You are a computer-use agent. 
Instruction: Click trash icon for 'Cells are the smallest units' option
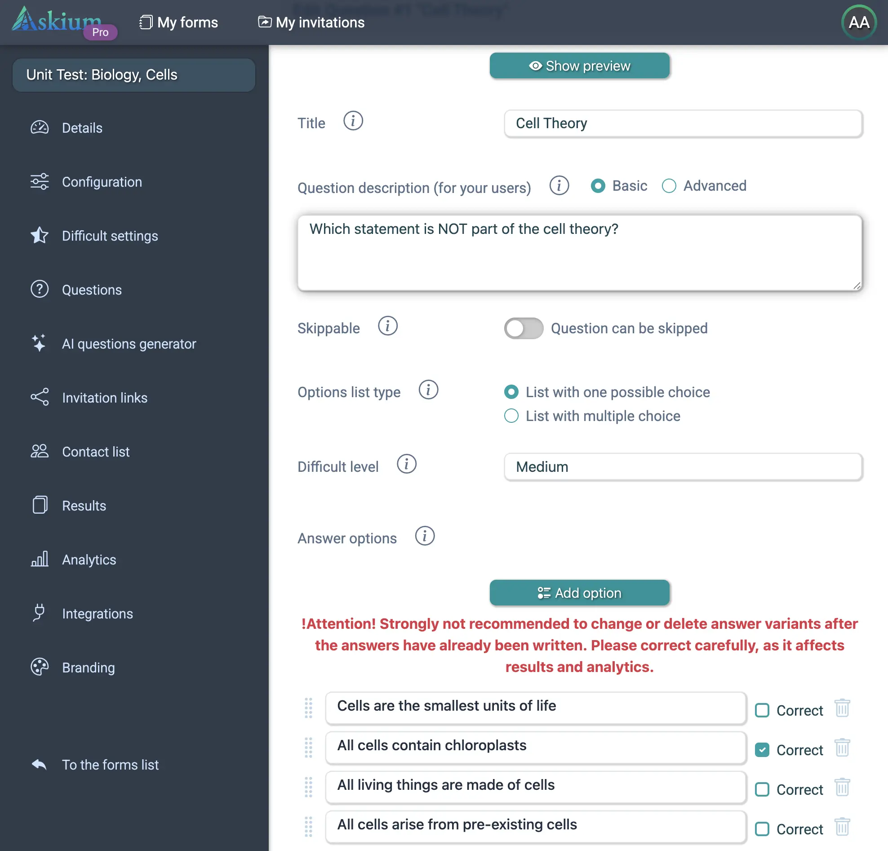pyautogui.click(x=842, y=708)
